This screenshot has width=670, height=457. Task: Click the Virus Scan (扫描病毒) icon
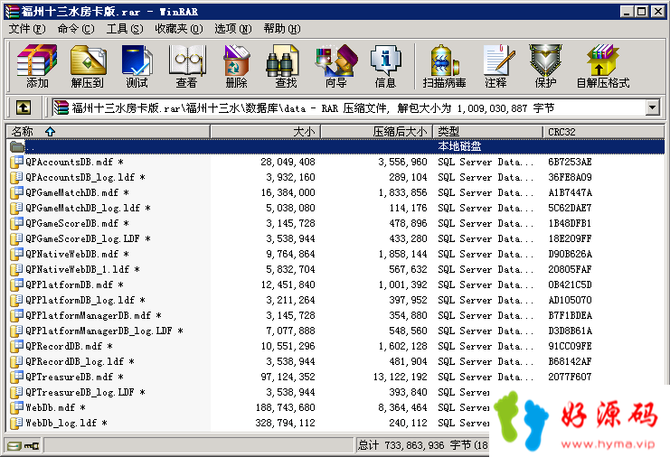click(444, 66)
